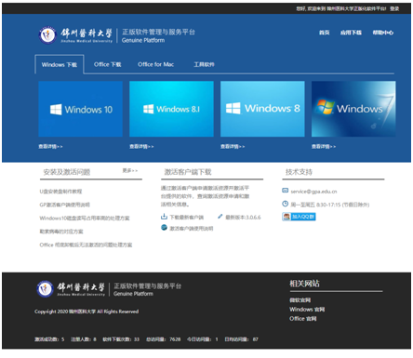Open the 勒索病毒 response article
The width and height of the screenshot is (413, 358).
click(61, 232)
